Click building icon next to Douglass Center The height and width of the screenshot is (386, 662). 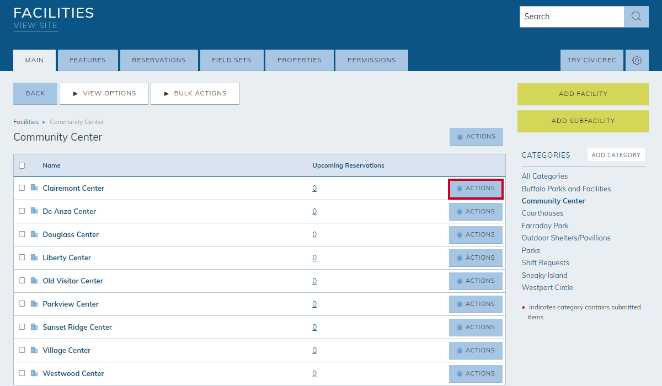pos(34,234)
